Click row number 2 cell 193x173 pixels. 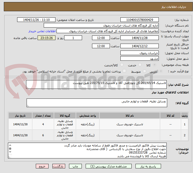185,135
